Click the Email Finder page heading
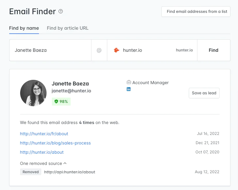Image resolution: width=238 pixels, height=190 pixels. click(32, 11)
